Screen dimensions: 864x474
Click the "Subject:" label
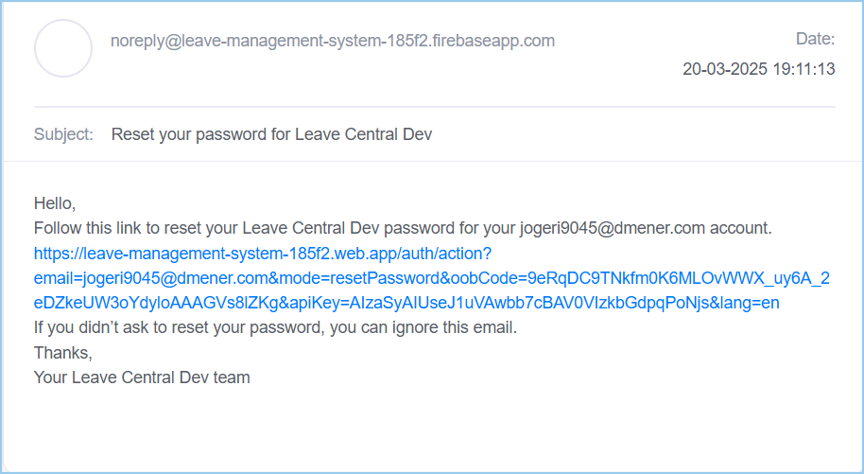point(63,134)
